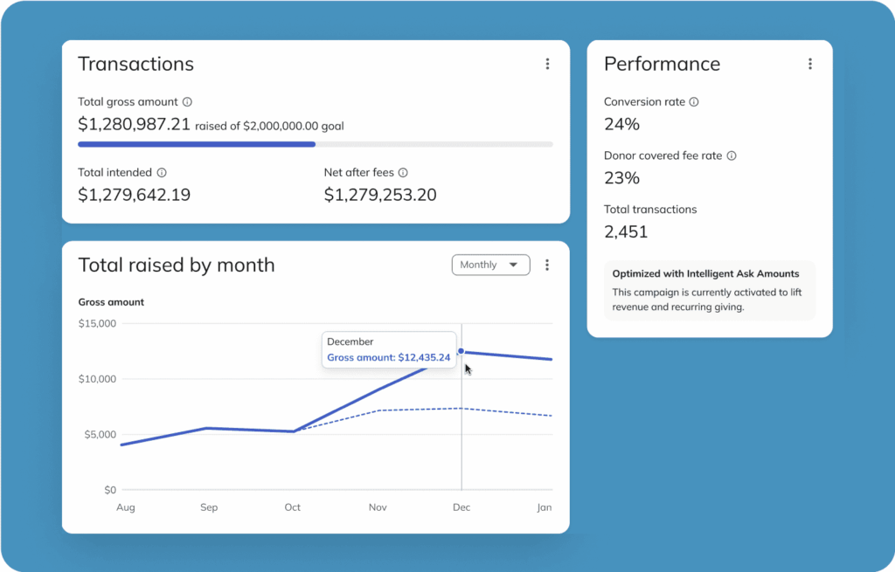Open the Total raised by month options menu
Image resolution: width=895 pixels, height=572 pixels.
pyautogui.click(x=547, y=265)
